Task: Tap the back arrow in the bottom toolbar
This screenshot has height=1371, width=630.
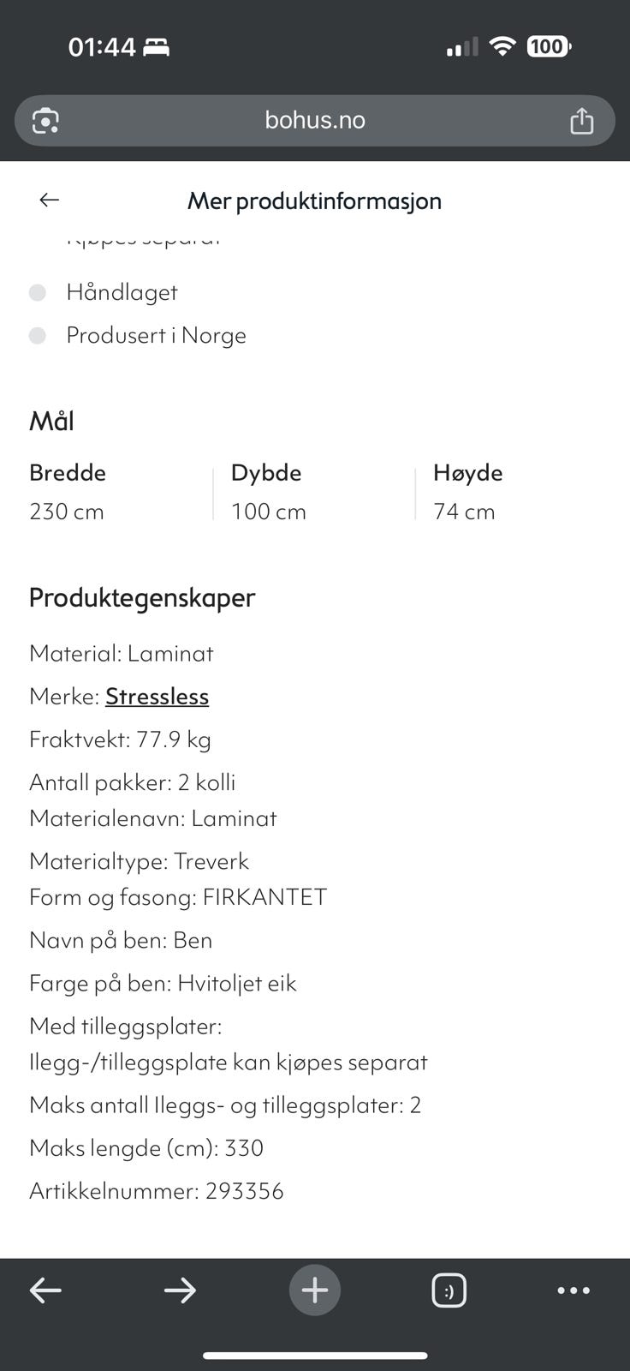Action: pyautogui.click(x=45, y=1290)
